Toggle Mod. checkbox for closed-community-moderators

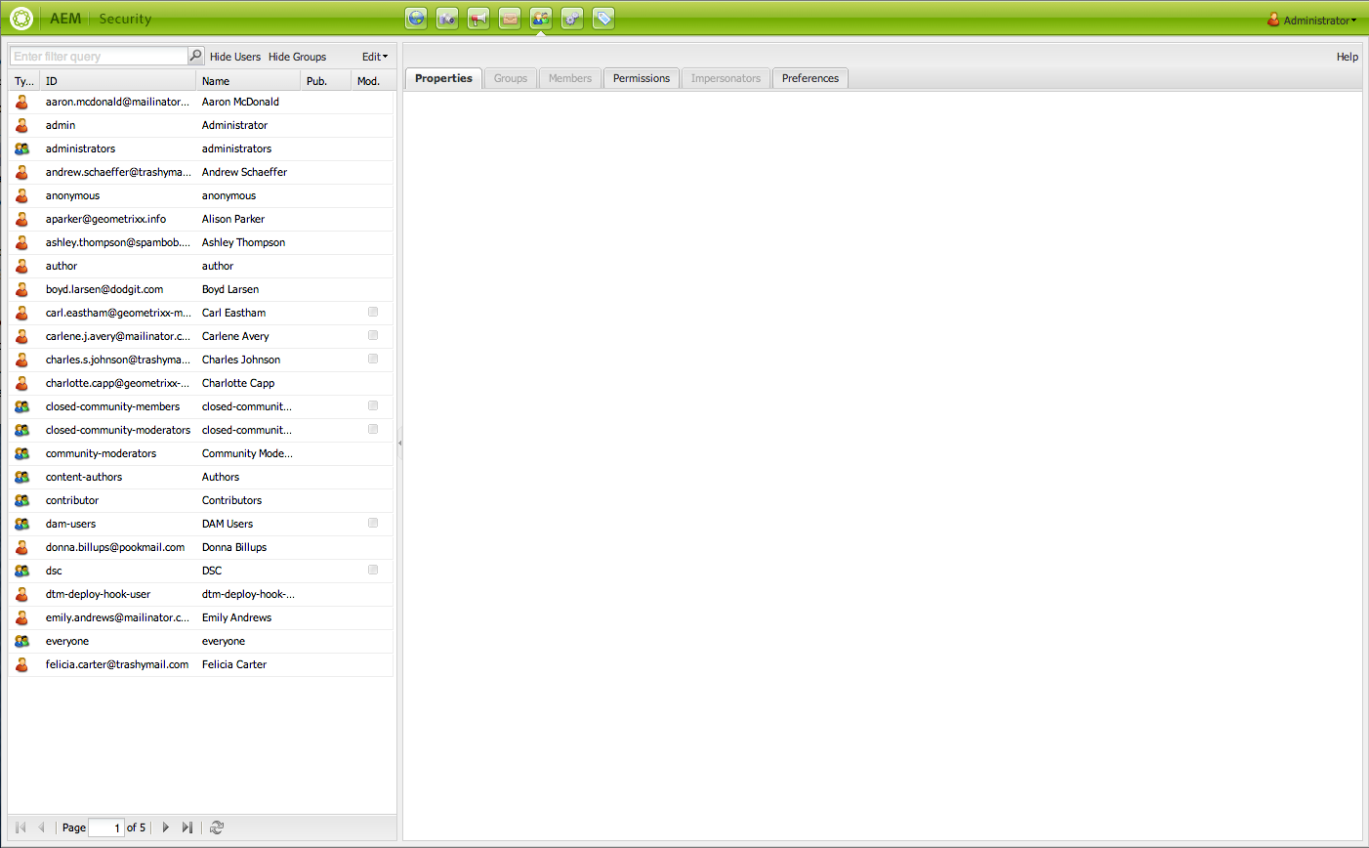[x=373, y=429]
